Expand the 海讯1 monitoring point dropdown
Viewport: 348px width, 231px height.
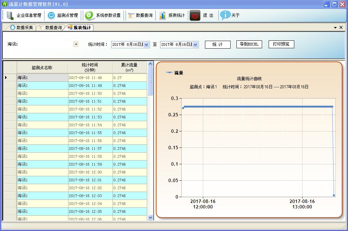point(76,44)
